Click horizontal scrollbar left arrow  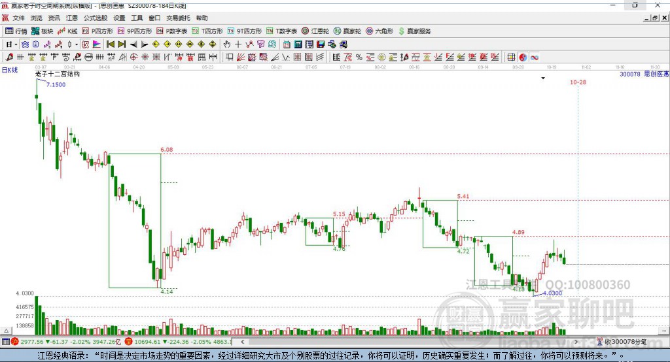click(x=242, y=342)
